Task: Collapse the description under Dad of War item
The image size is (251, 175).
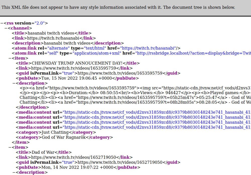Action: point(14,172)
